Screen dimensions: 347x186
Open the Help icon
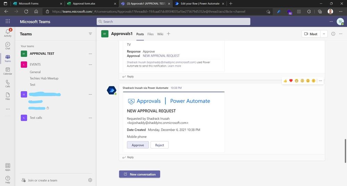8,180
